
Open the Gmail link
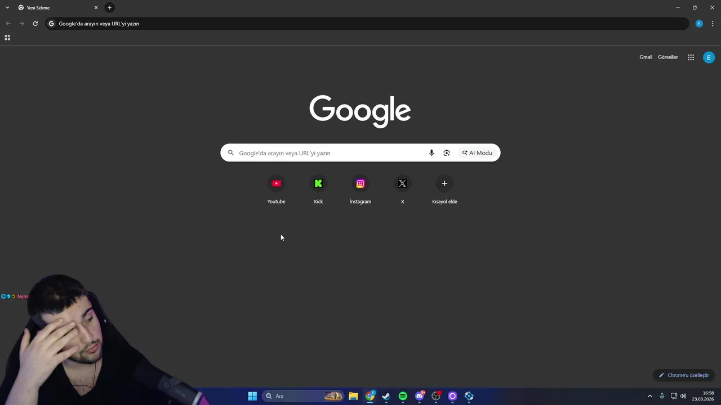[646, 57]
